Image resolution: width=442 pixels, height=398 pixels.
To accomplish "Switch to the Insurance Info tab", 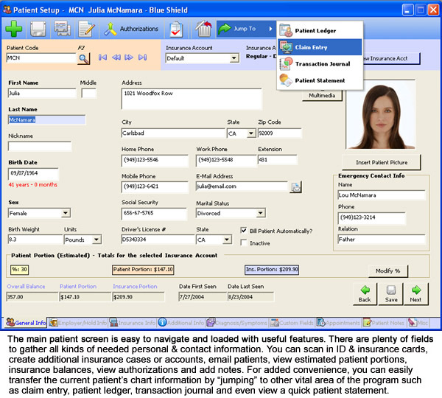I will pos(133,322).
